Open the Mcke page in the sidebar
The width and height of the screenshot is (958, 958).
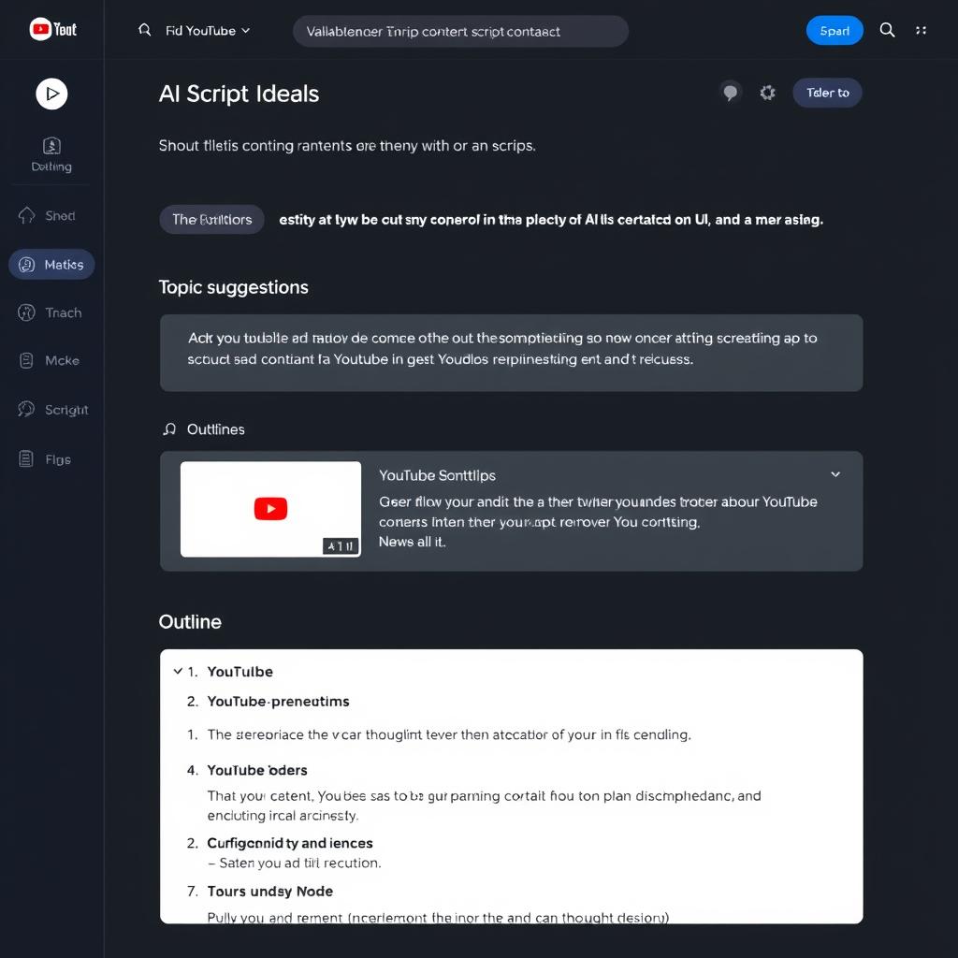click(51, 360)
